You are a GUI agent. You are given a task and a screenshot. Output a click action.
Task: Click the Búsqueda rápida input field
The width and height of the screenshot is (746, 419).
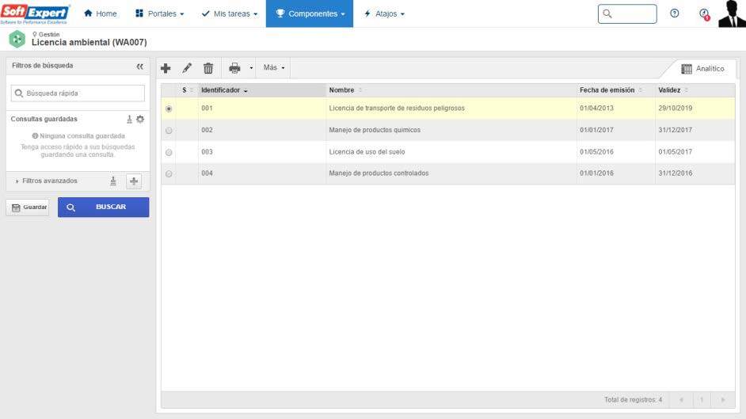(78, 93)
